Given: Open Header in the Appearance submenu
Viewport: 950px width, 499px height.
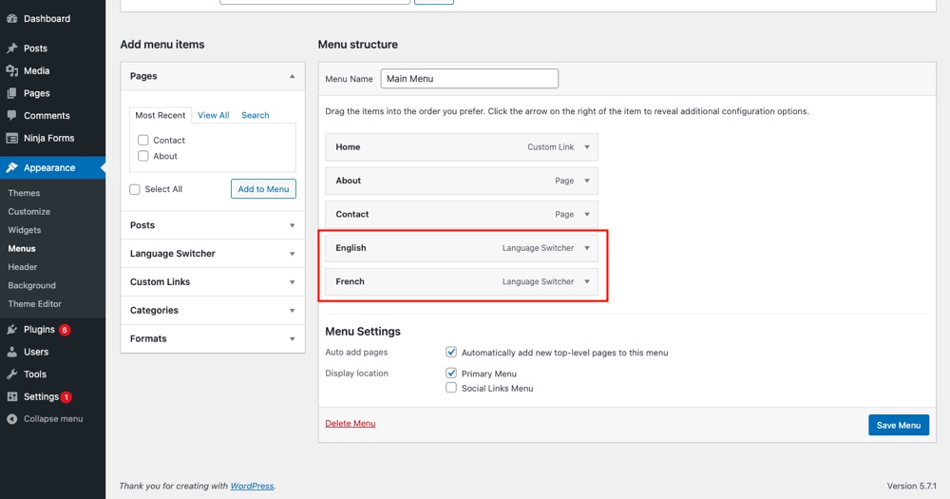Looking at the screenshot, I should coord(23,267).
